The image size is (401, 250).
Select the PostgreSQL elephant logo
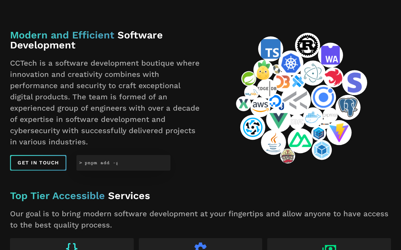point(348,107)
